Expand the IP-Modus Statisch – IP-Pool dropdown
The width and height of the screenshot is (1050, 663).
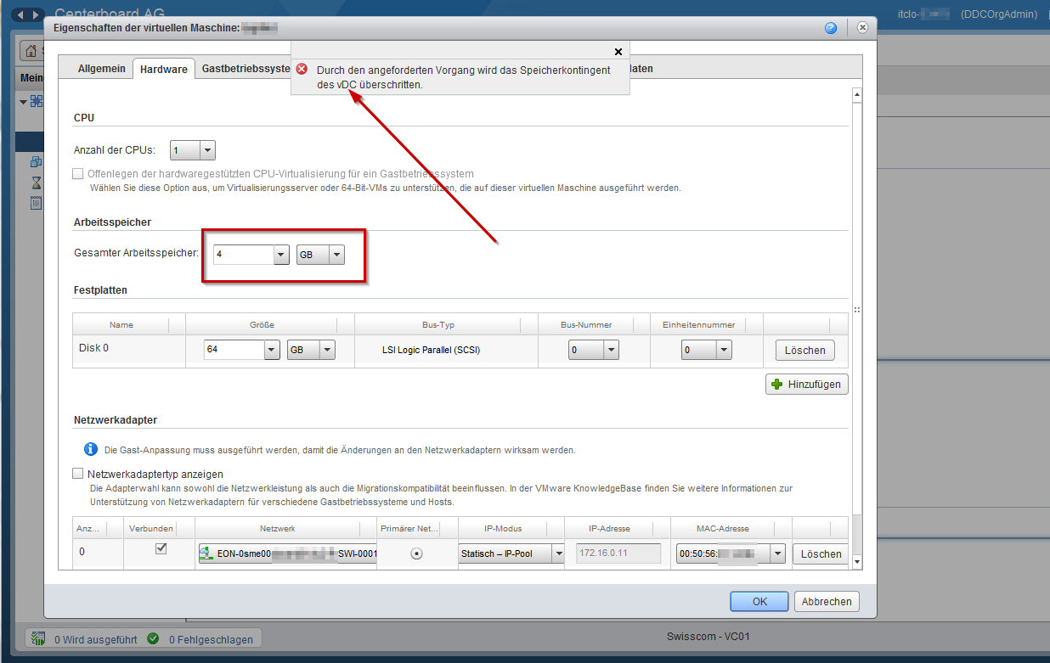pyautogui.click(x=558, y=553)
